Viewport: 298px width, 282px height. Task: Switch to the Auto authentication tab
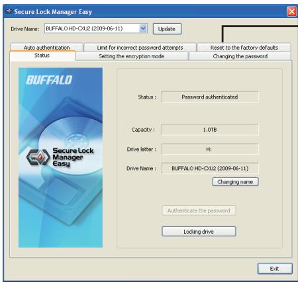[x=46, y=47]
